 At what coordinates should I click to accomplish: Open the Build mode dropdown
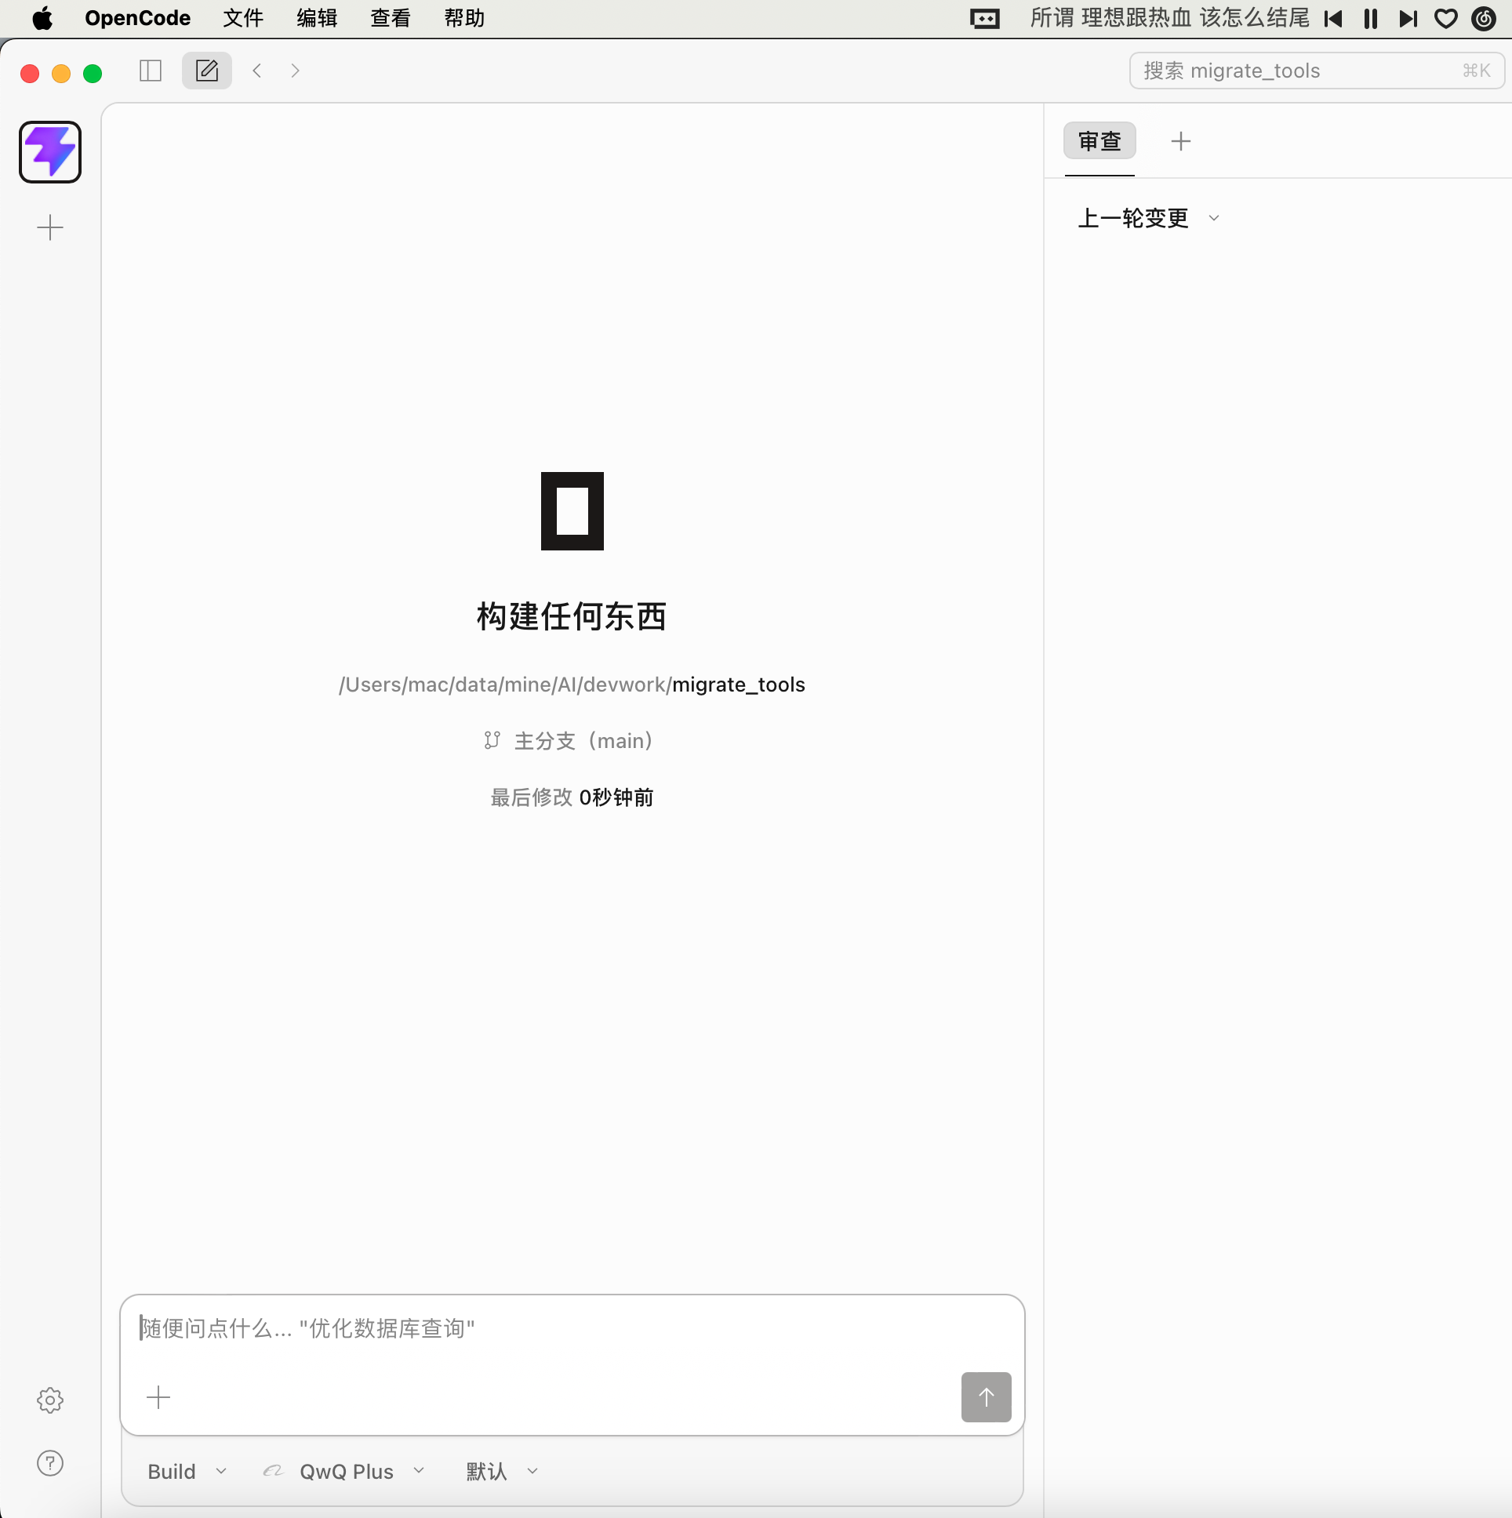185,1471
